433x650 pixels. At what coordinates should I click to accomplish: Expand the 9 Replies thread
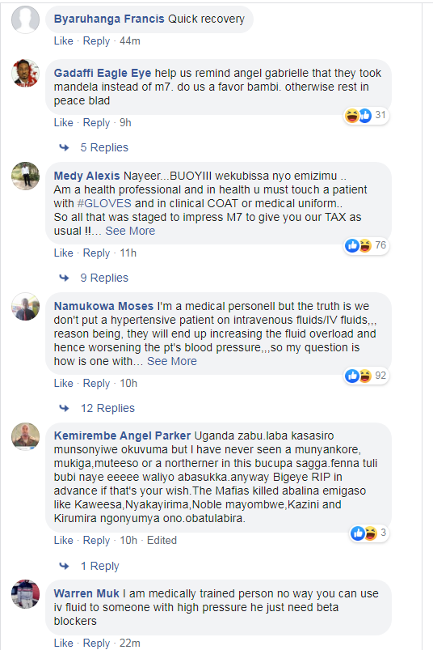point(104,278)
